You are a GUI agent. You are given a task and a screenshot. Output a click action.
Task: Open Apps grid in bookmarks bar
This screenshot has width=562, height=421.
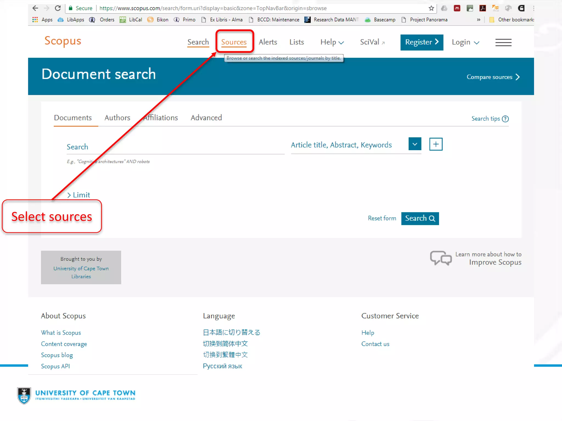pos(35,20)
